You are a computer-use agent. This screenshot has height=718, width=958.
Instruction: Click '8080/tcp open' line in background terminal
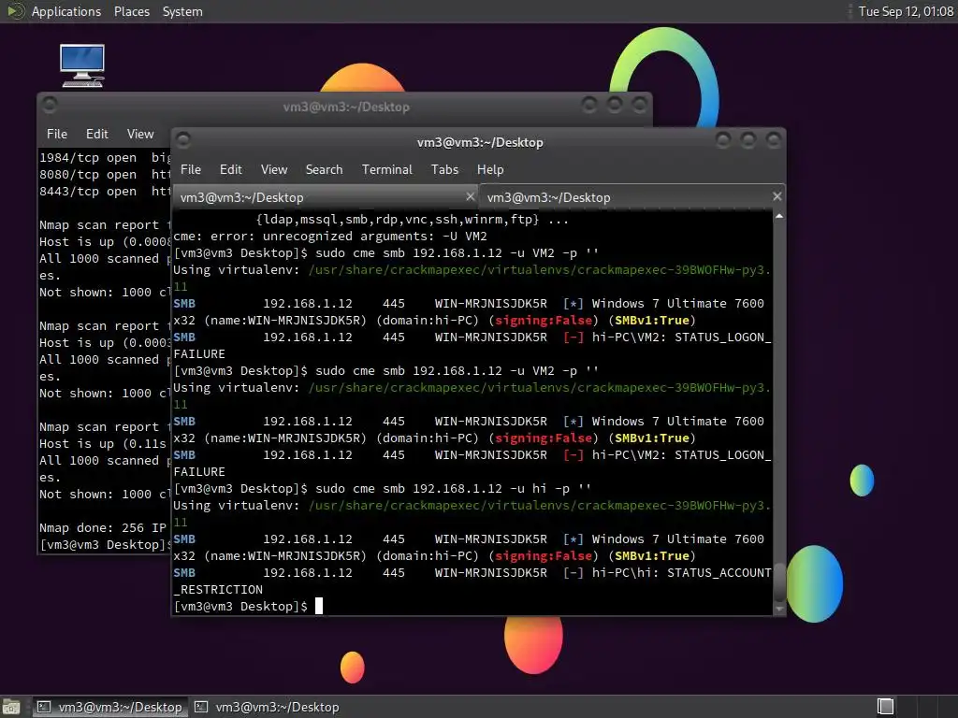click(88, 175)
